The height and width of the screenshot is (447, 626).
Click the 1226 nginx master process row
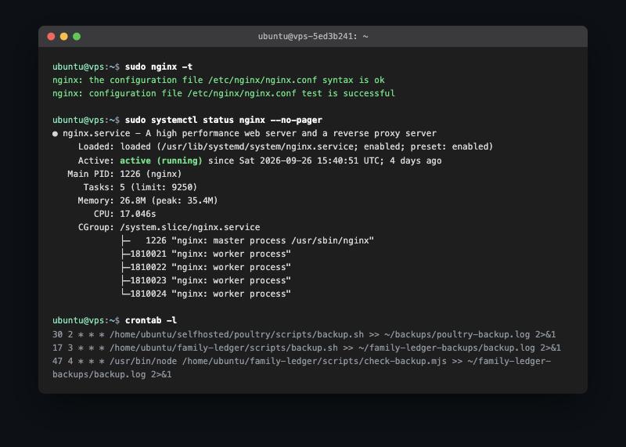click(247, 240)
